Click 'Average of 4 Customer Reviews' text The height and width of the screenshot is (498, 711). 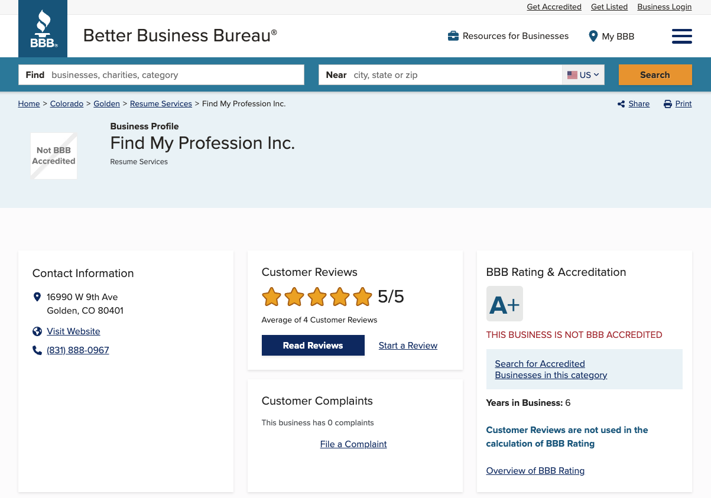pyautogui.click(x=320, y=320)
